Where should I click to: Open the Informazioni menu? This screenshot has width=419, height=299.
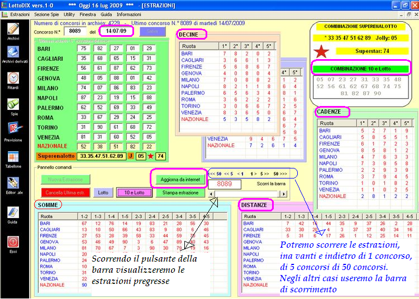[x=129, y=15]
